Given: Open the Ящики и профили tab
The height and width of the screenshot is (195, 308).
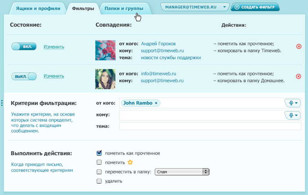Looking at the screenshot, I should pyautogui.click(x=38, y=9).
